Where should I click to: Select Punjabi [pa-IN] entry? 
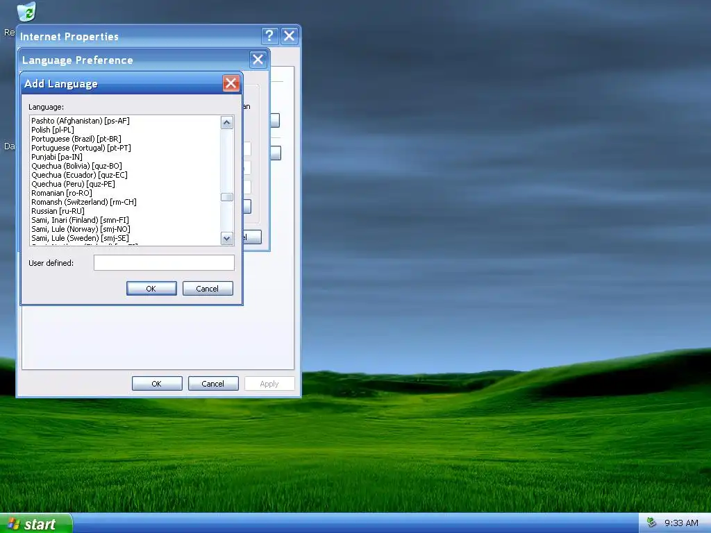[57, 157]
